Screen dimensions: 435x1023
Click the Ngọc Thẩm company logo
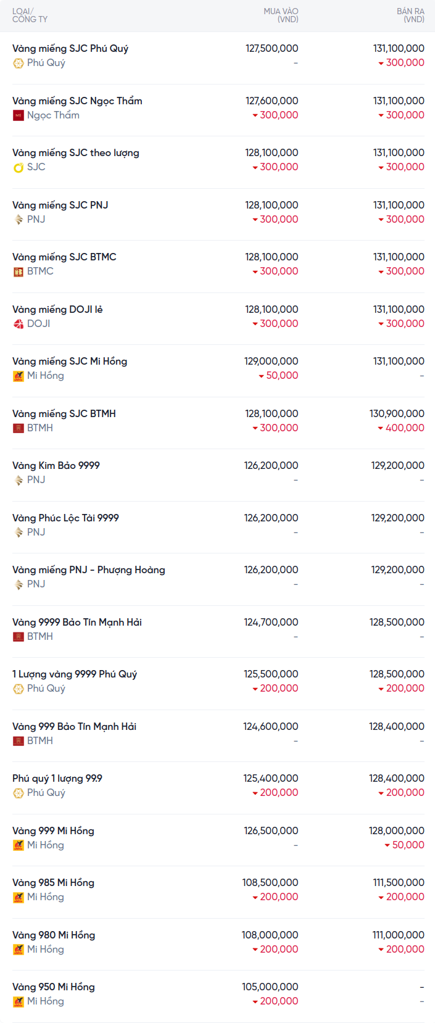tap(19, 115)
